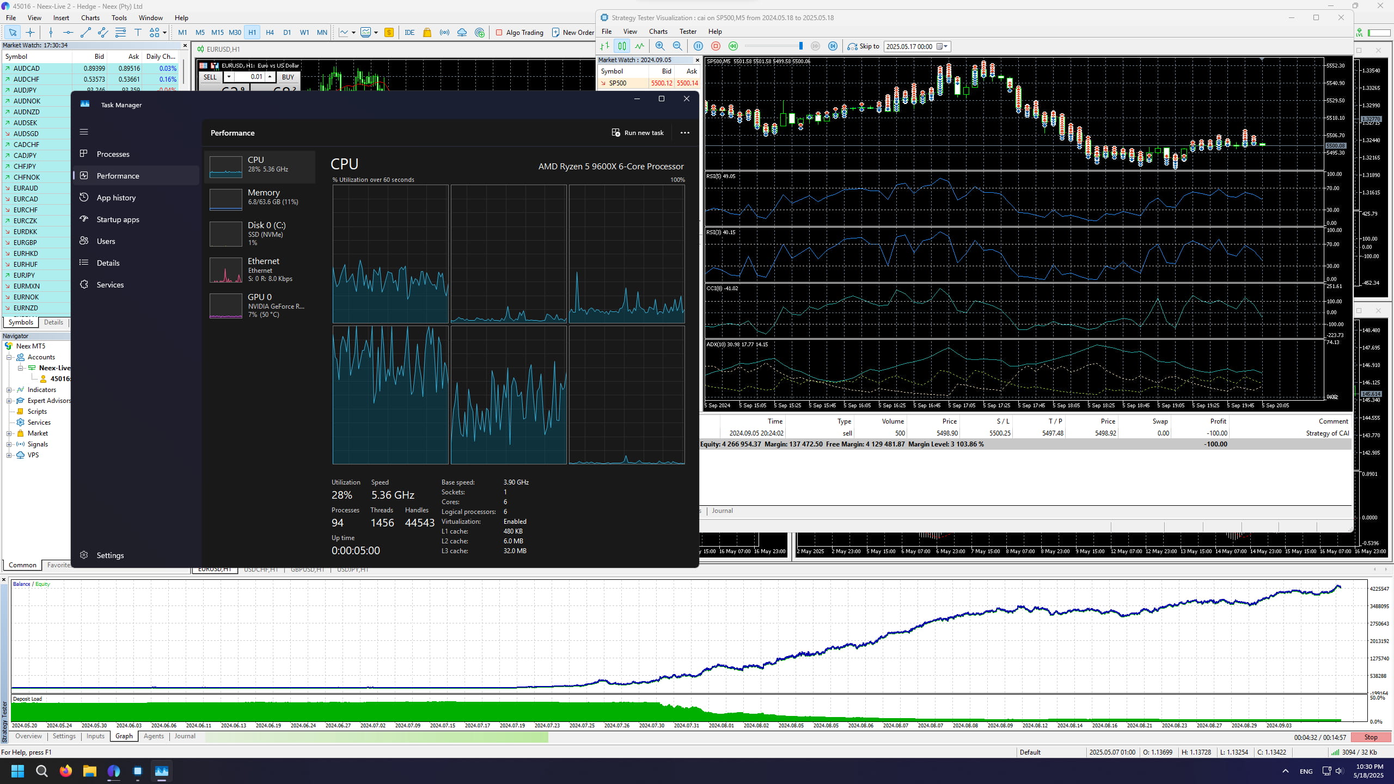1394x784 pixels.
Task: Open the indicators list dropdown arrow
Action: pos(376,33)
